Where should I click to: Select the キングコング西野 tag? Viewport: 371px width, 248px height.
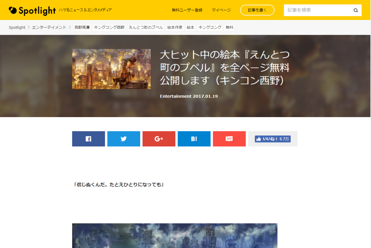(x=109, y=28)
